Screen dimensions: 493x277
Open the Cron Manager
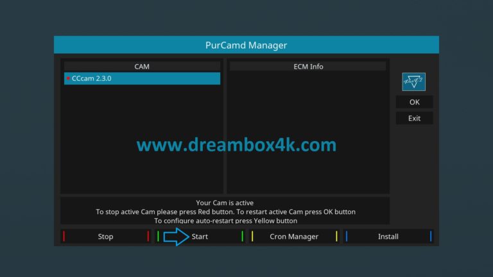click(x=294, y=237)
